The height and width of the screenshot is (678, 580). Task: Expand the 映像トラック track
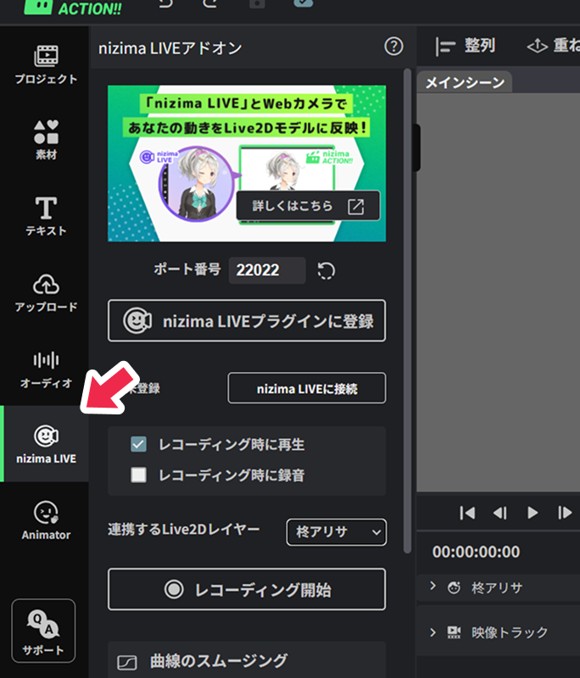pos(432,632)
